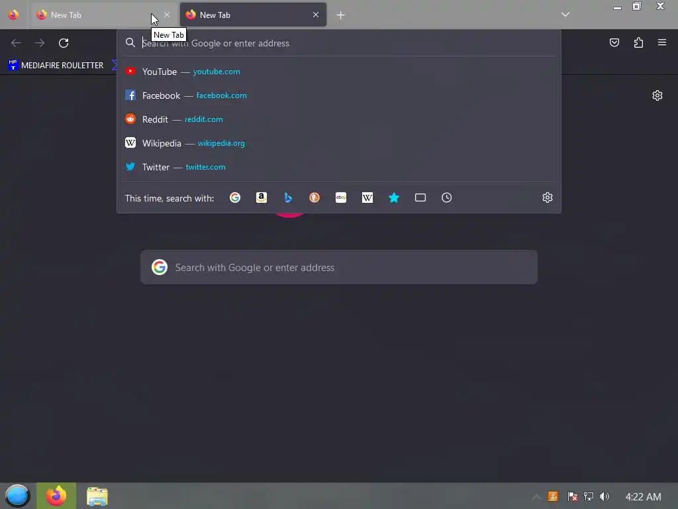
Task: Open volume control in system tray
Action: [605, 496]
